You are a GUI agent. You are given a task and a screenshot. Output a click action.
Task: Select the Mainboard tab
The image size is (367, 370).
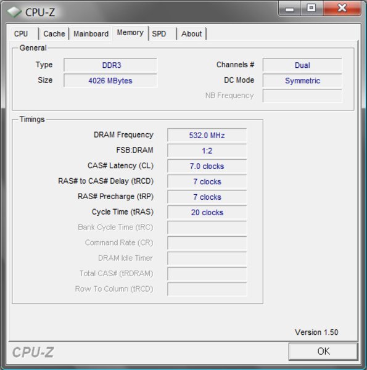[x=91, y=33]
